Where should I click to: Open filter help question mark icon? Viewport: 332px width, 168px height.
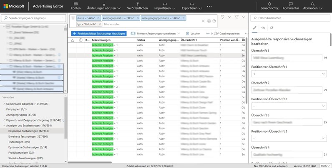214,21
